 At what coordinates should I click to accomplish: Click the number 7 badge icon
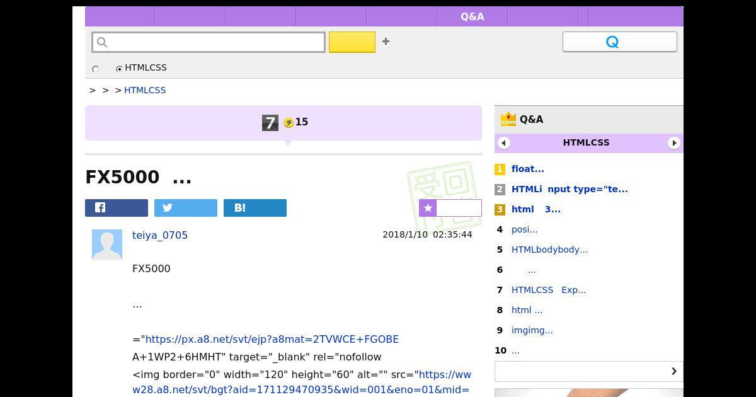coord(270,123)
